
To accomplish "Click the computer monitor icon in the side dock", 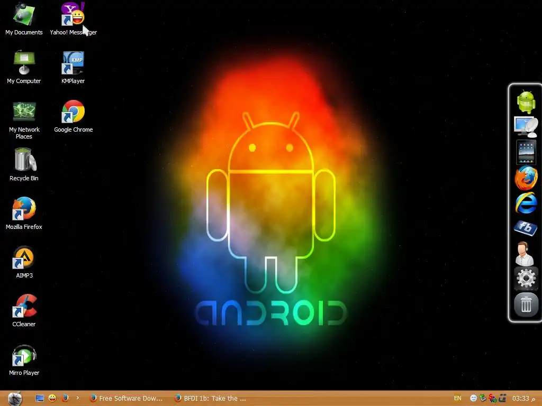I will click(x=526, y=127).
